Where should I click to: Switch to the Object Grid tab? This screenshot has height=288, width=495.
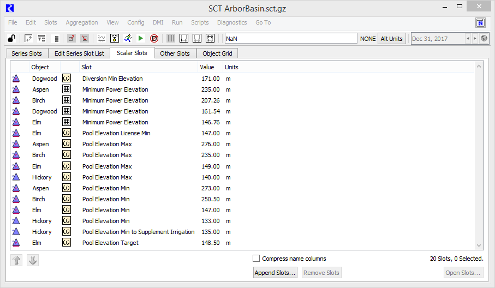[217, 53]
